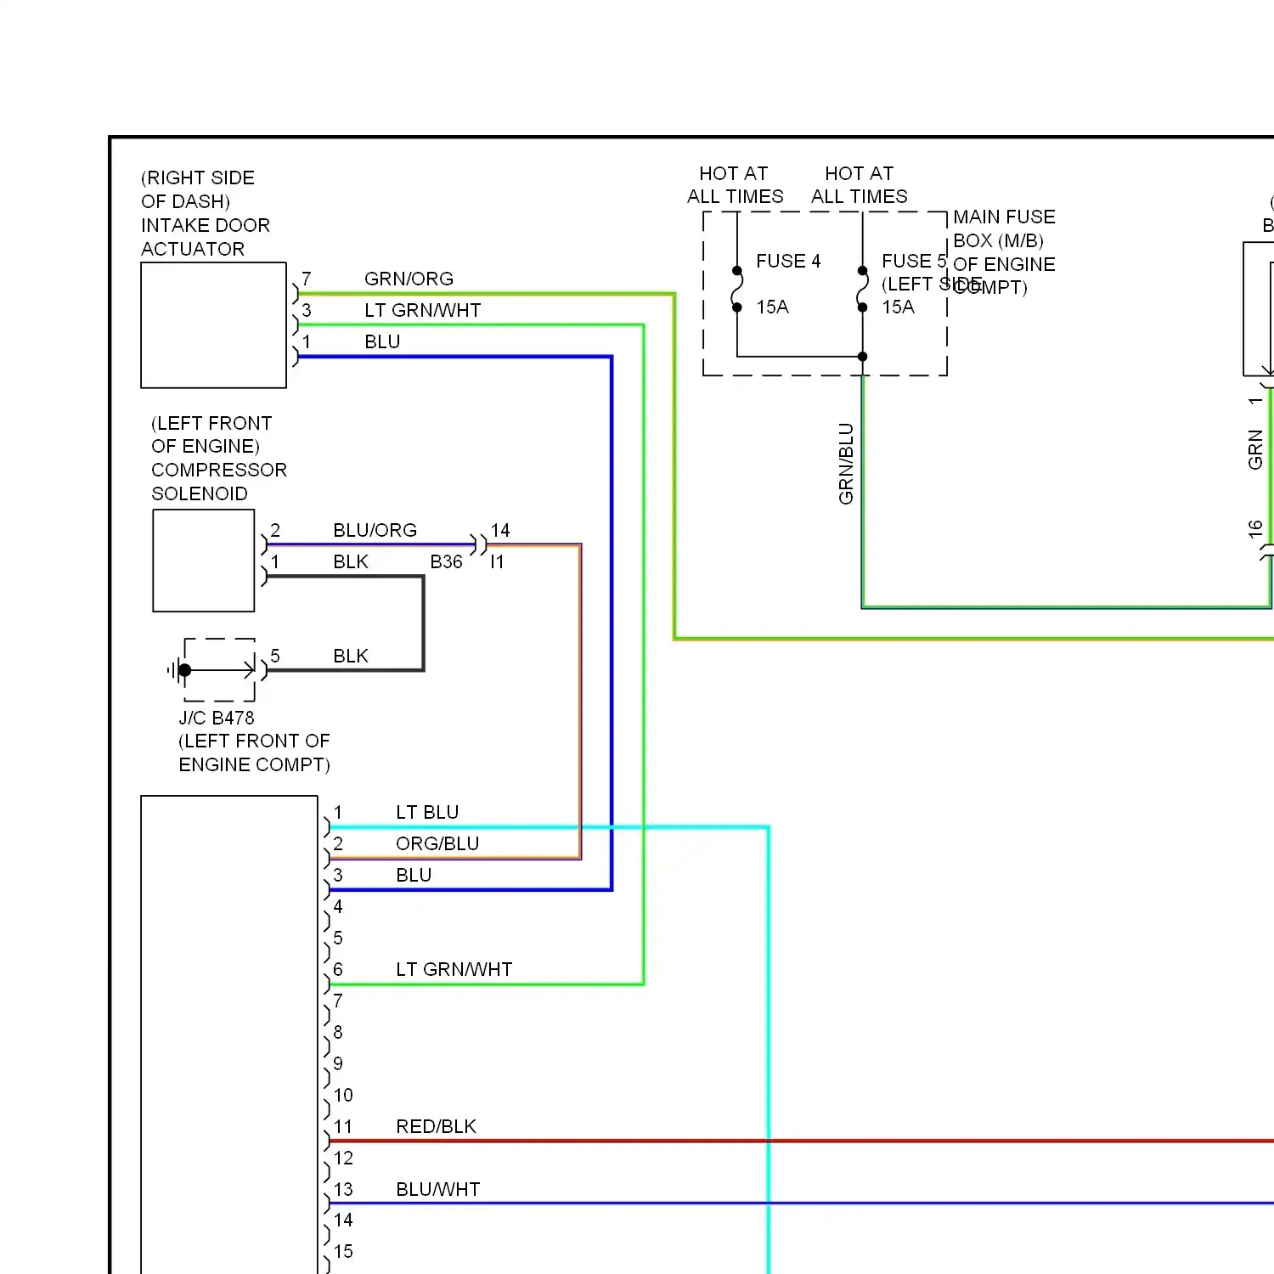The height and width of the screenshot is (1274, 1274).
Task: Click the intake door actuator component box
Action: click(x=214, y=325)
